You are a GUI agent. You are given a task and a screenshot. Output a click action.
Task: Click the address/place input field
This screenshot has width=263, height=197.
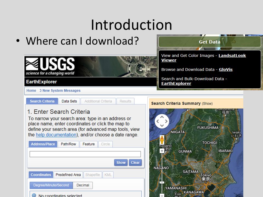click(x=85, y=154)
